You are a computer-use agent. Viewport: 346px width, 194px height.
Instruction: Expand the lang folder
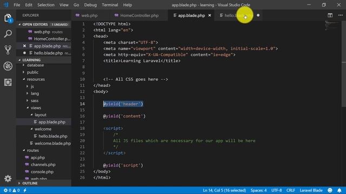click(35, 93)
